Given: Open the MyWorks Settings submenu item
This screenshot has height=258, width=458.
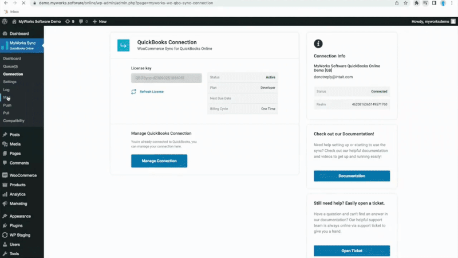Looking at the screenshot, I should [10, 82].
